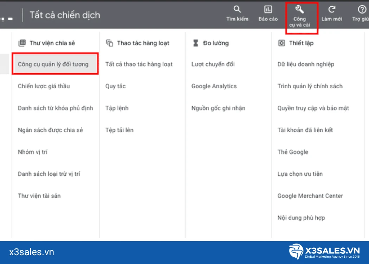Viewport: 369px width, 264px height.
Task: Click the Đo lường heading
Action: tap(216, 43)
